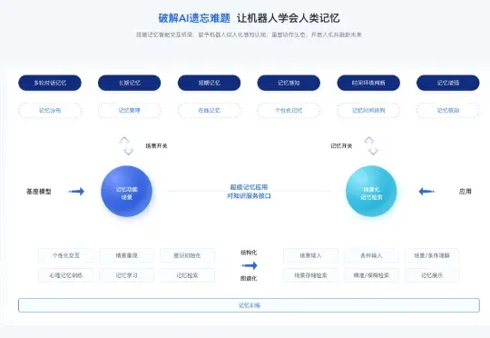Image resolution: width=490 pixels, height=338 pixels.
Task: Click the gray subtitle under the heading
Action: [249, 35]
